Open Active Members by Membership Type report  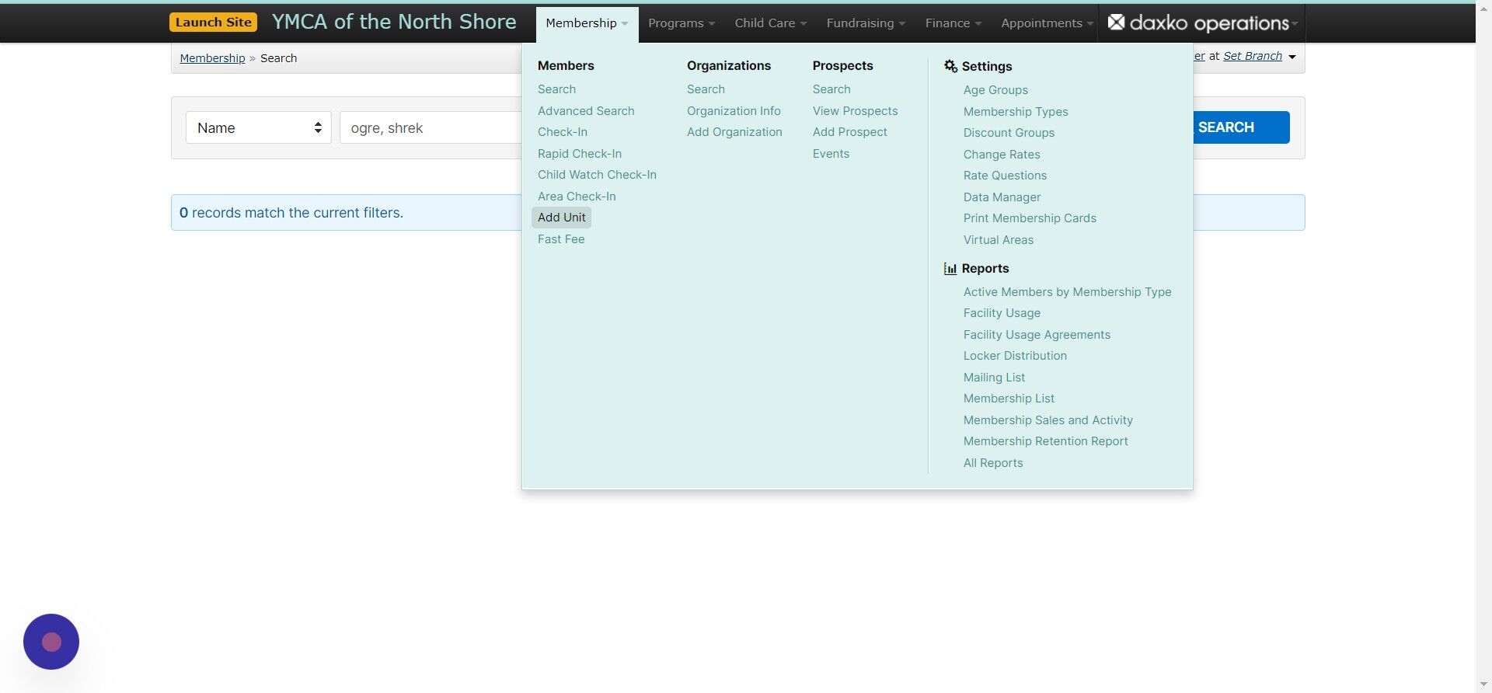coord(1067,292)
